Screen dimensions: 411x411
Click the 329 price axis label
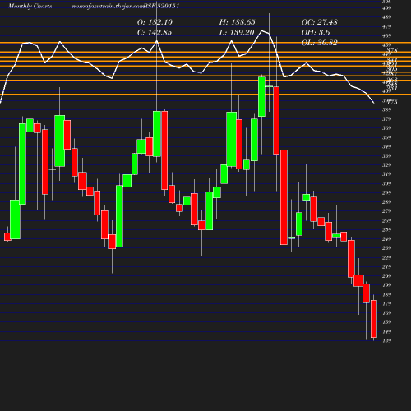pyautogui.click(x=386, y=165)
